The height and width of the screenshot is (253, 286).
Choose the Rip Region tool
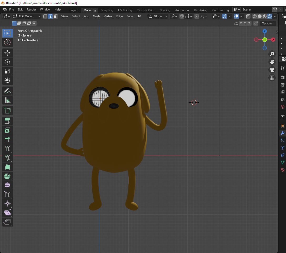[7, 222]
